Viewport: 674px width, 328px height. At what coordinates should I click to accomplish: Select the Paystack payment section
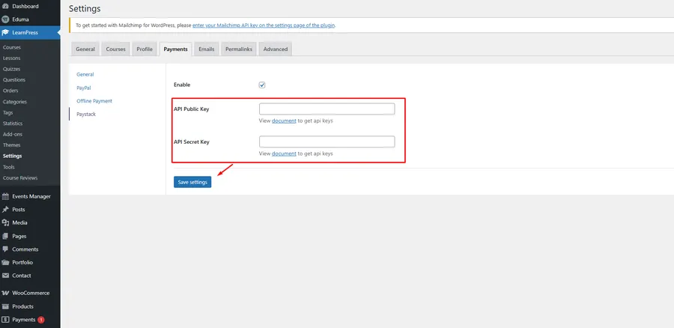tap(86, 115)
